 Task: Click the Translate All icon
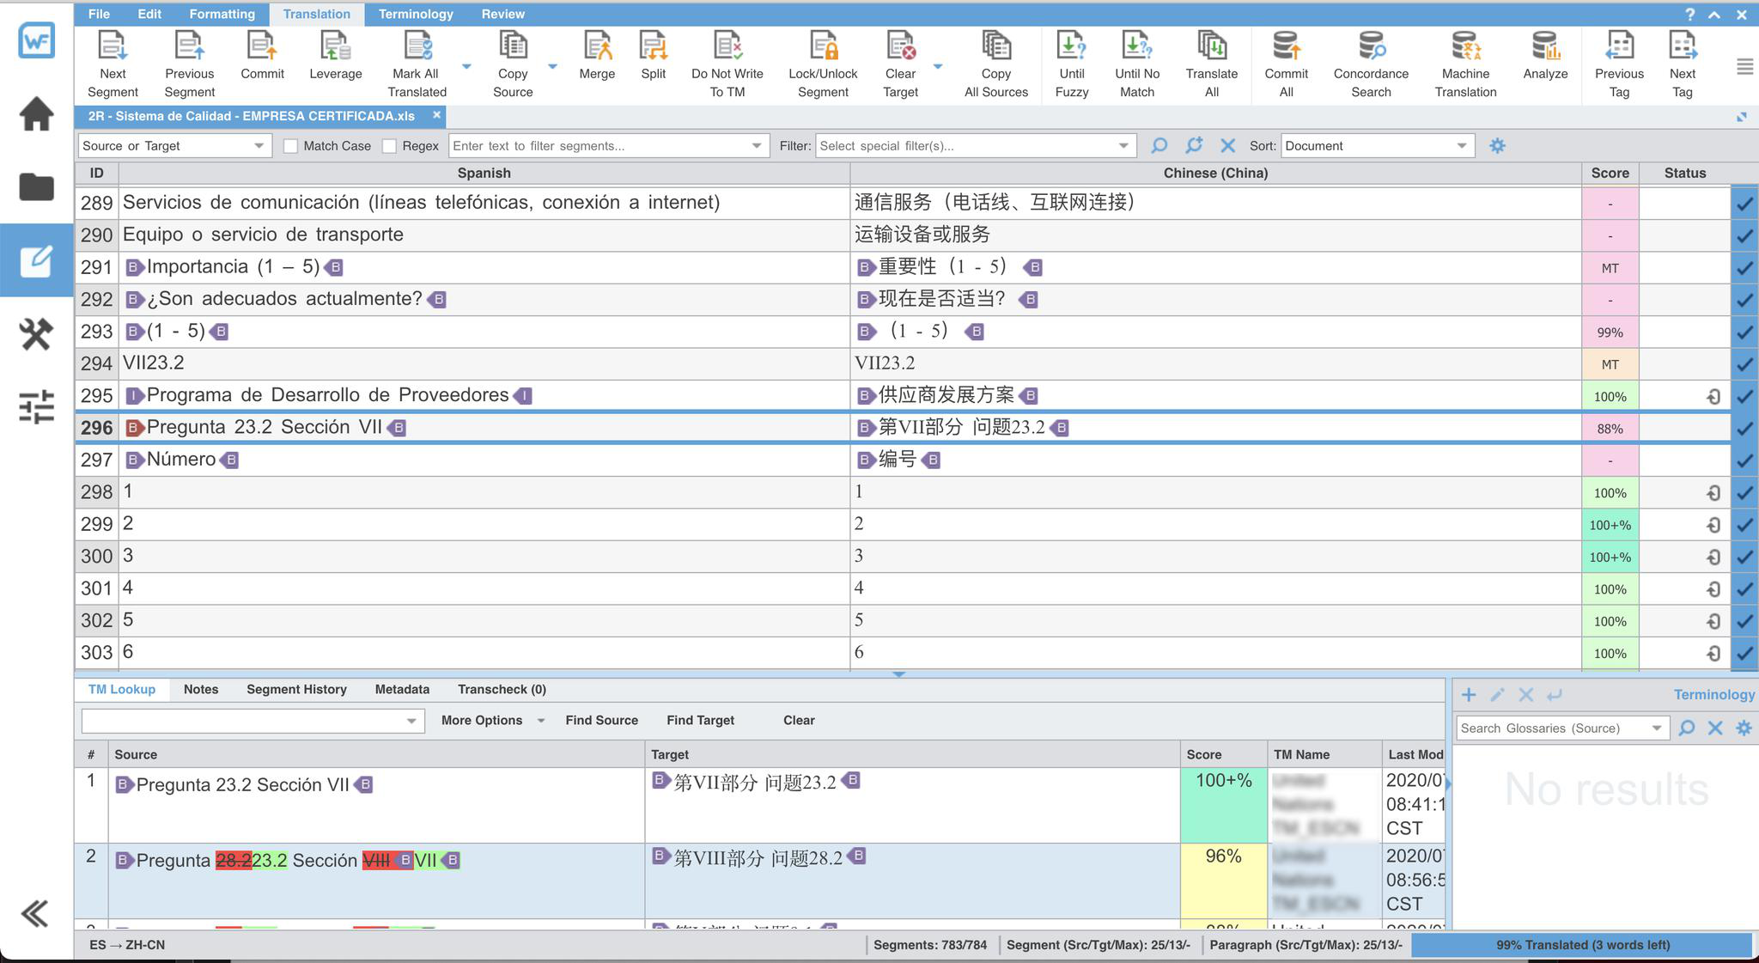(x=1212, y=46)
